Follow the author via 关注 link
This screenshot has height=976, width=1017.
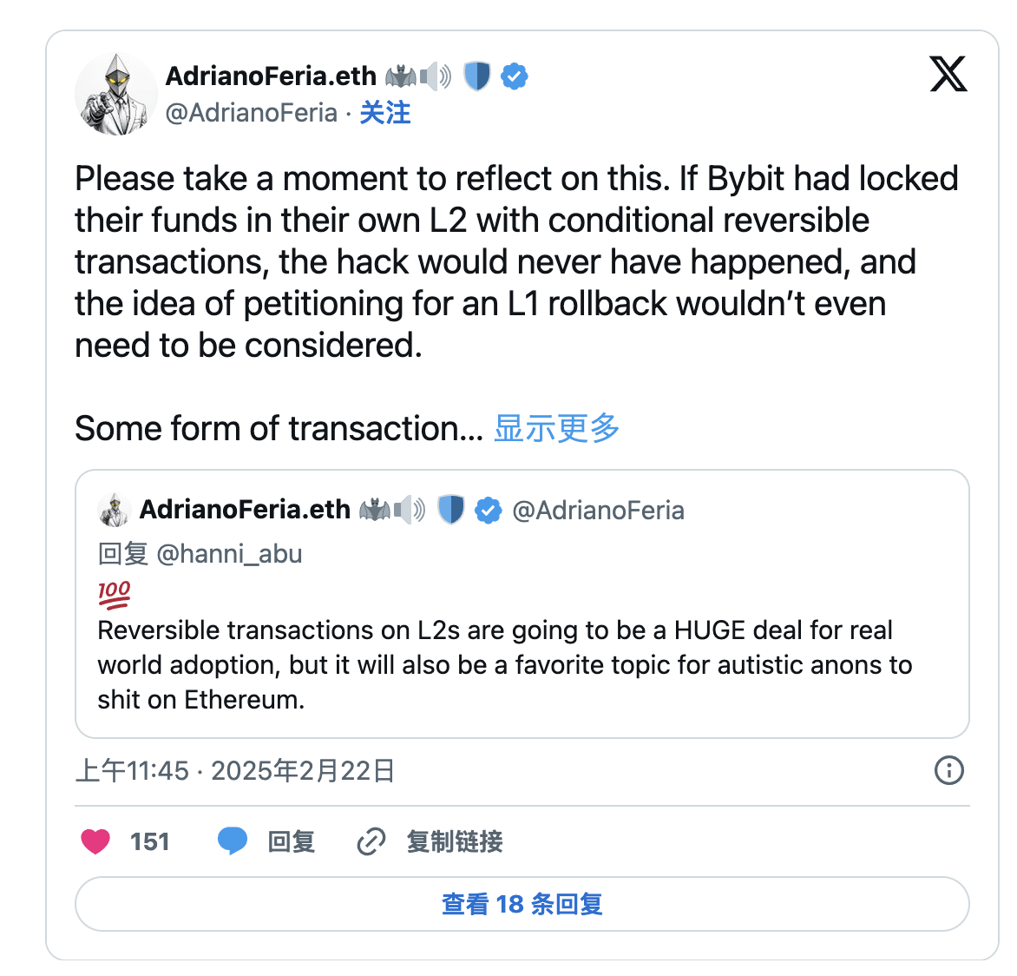click(385, 113)
